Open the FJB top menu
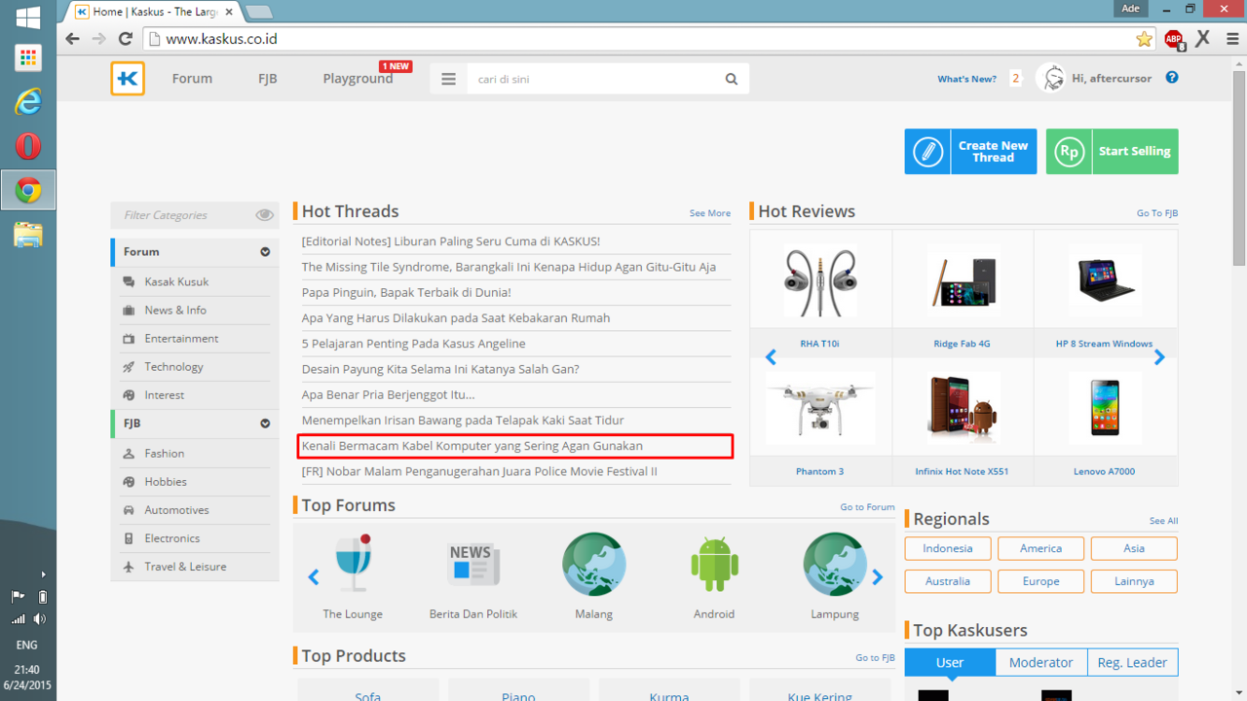Viewport: 1247px width, 701px height. tap(268, 79)
